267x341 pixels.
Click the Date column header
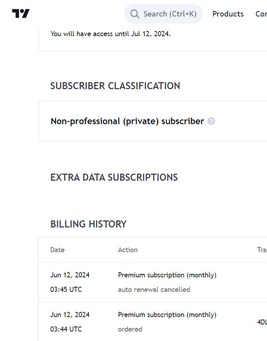point(57,250)
